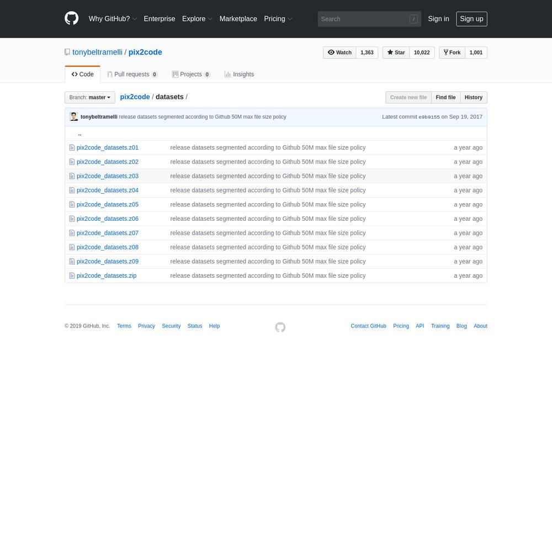Open the Privacy footer link
Image resolution: width=552 pixels, height=552 pixels.
pos(146,326)
